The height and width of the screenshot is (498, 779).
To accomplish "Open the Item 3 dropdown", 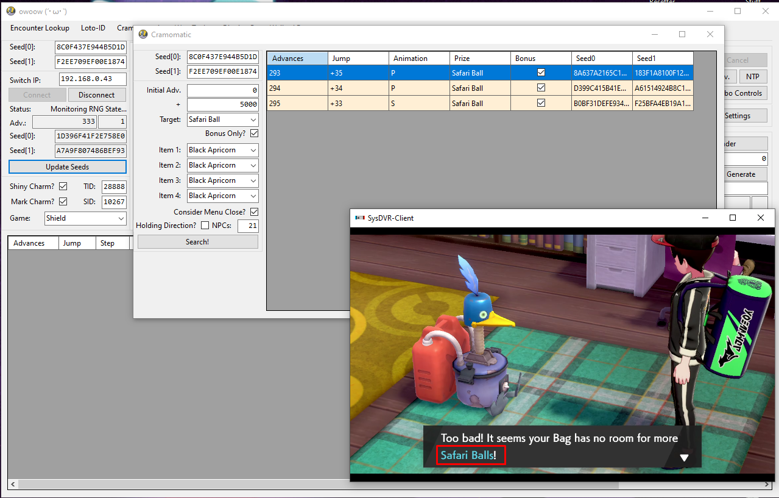I will point(222,180).
